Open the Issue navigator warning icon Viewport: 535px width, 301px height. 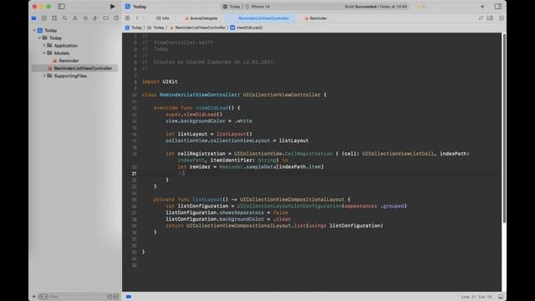tap(74, 18)
